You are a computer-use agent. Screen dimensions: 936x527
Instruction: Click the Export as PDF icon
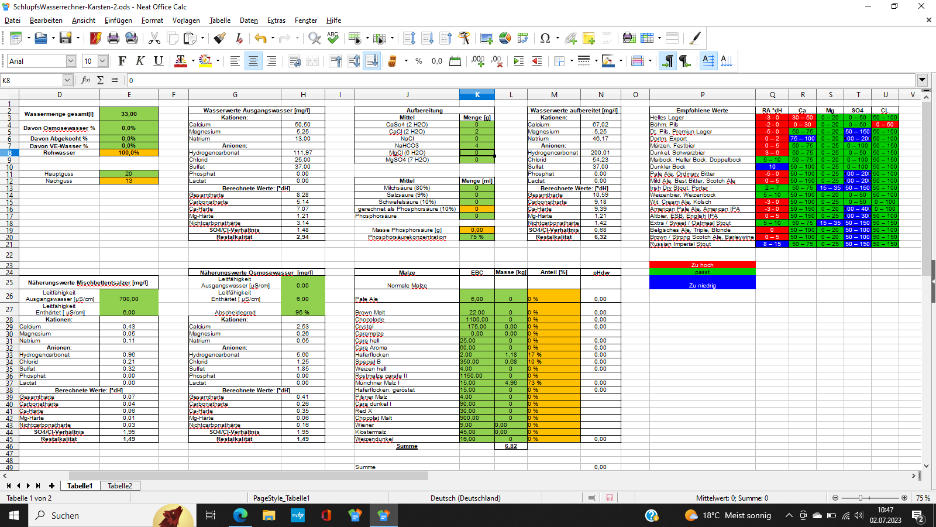tap(95, 39)
